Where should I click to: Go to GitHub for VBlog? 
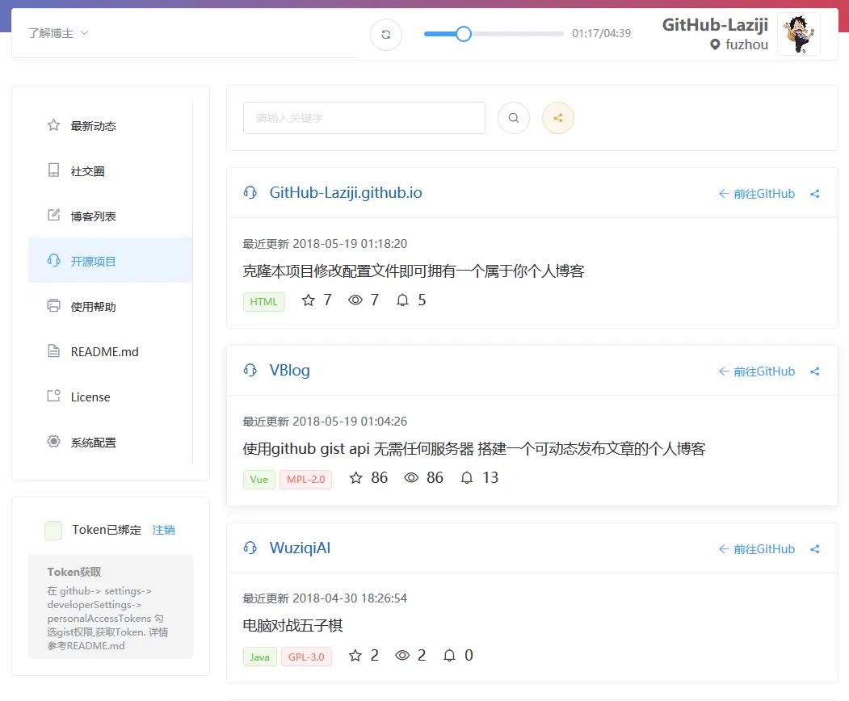click(x=756, y=371)
